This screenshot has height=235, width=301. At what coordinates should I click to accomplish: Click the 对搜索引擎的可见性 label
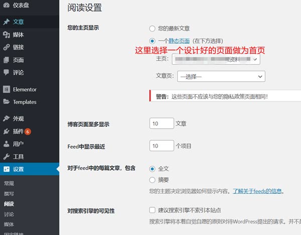[x=91, y=211]
